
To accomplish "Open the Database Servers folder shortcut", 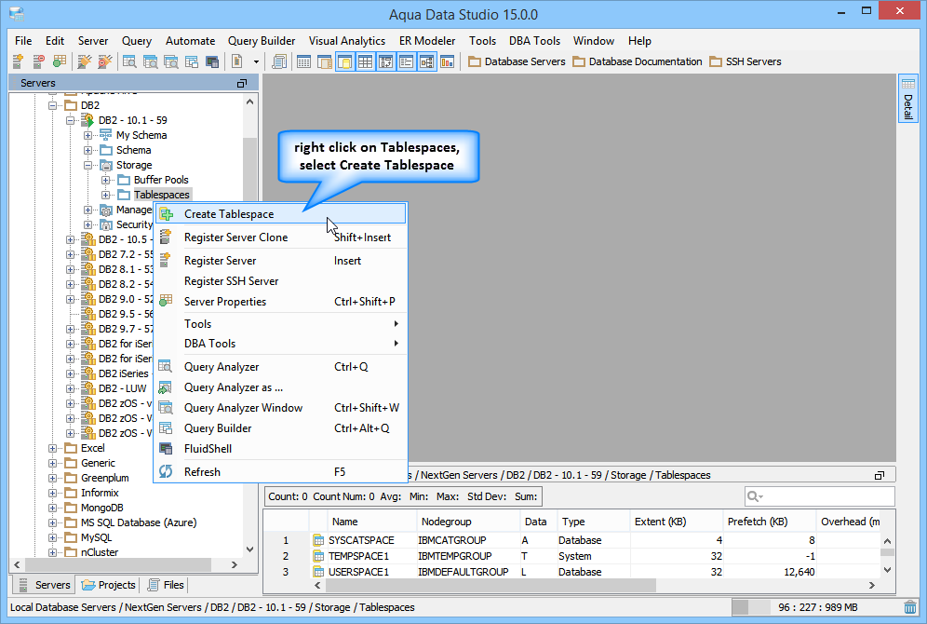I will click(x=517, y=61).
